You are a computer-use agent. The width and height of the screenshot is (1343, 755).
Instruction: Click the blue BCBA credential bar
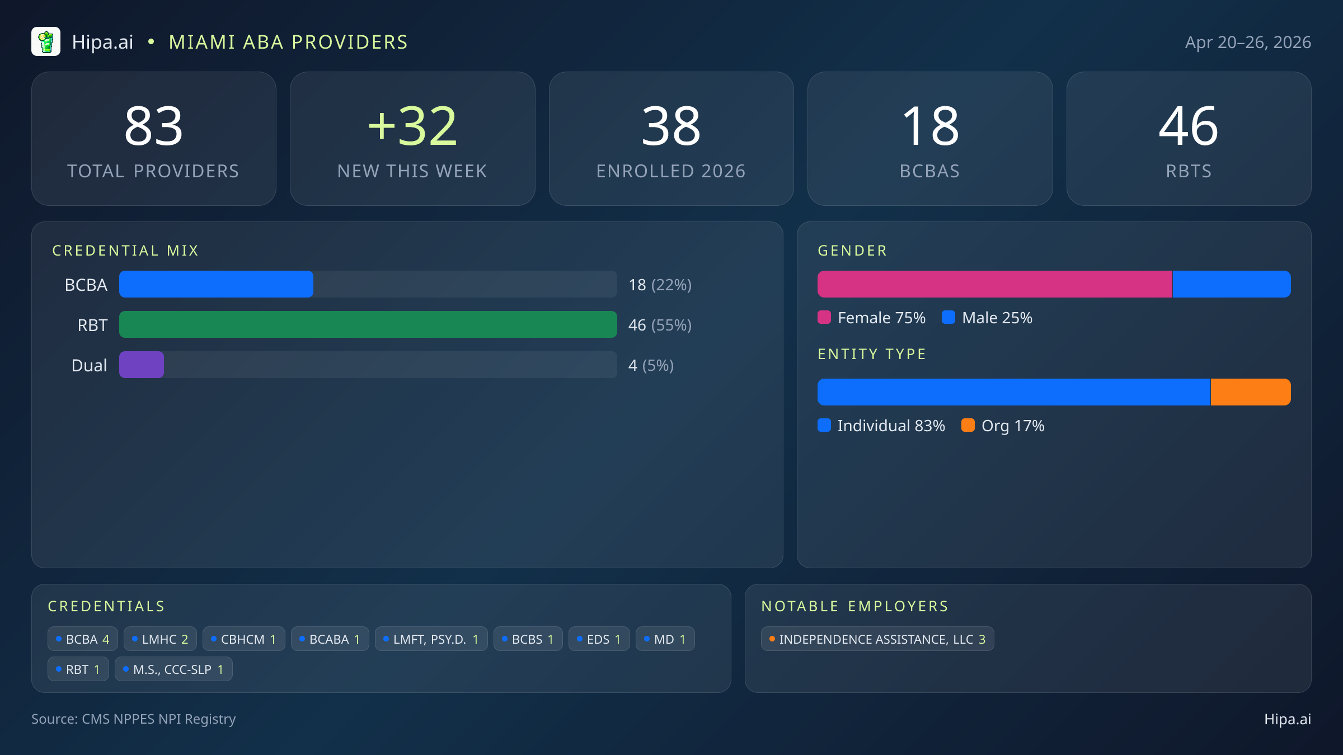(x=216, y=284)
